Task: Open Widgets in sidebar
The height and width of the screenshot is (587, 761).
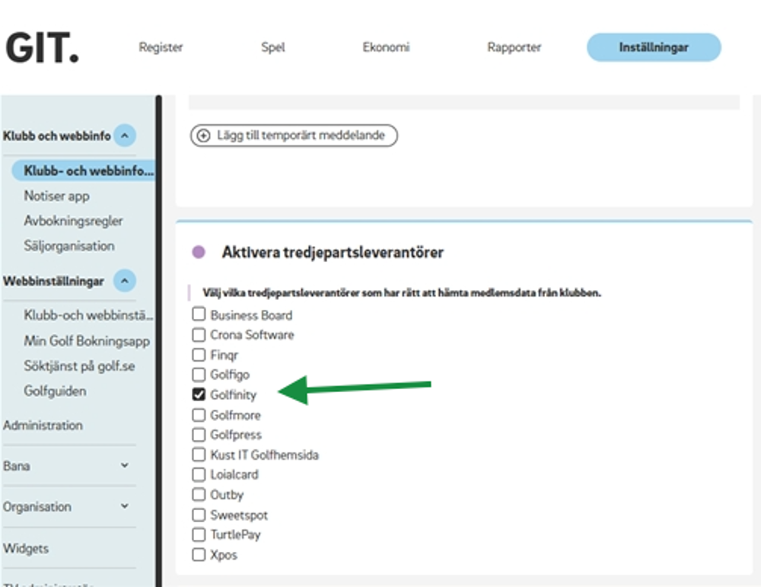Action: point(26,548)
